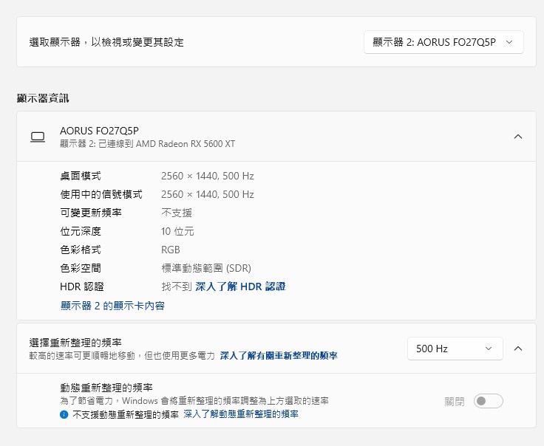Image resolution: width=544 pixels, height=446 pixels.
Task: Click the monitor icon beside AORUS FO27Q5P
Action: coord(38,137)
